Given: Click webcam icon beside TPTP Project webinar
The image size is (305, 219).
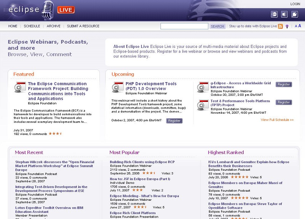Looking at the screenshot, I should coord(203,105).
